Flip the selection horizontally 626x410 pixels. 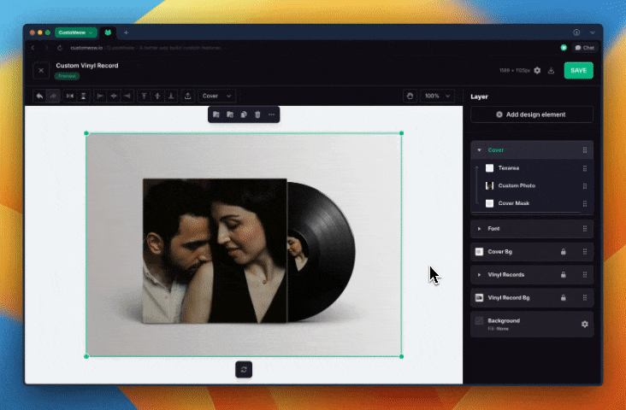(x=70, y=96)
